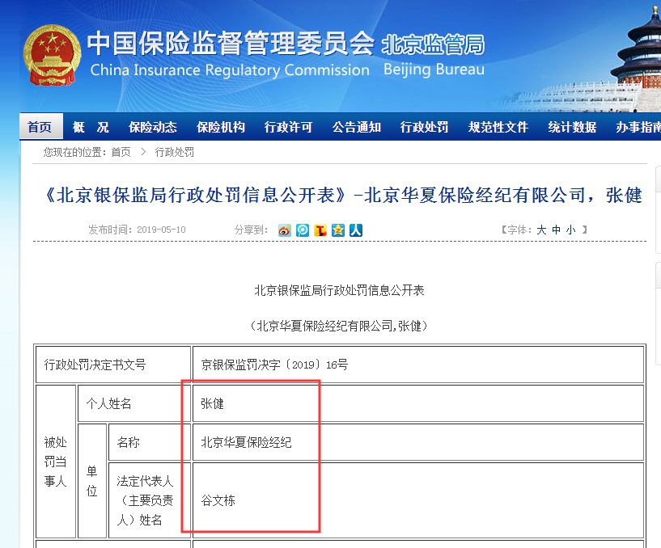The width and height of the screenshot is (661, 548).
Task: Click cell 京银保监罚决字〔2019〕16号
Action: coord(417,365)
